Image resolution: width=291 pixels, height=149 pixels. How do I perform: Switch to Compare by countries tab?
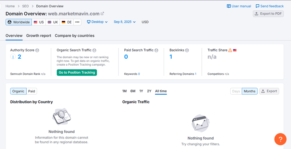click(75, 36)
